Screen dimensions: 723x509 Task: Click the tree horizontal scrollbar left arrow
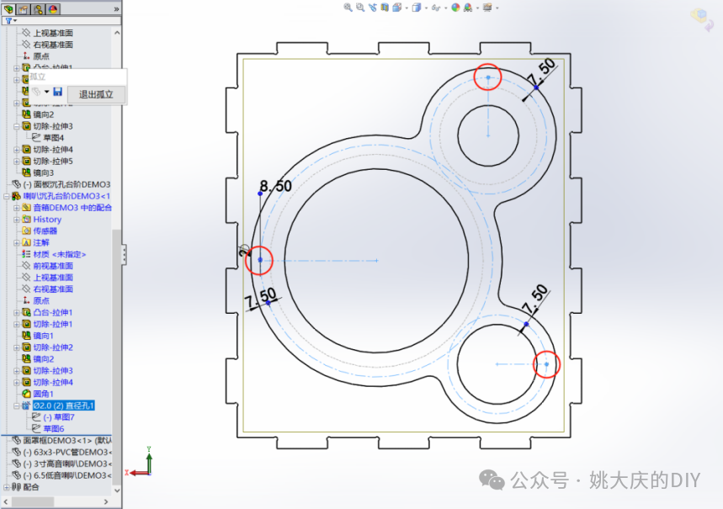tap(6, 501)
